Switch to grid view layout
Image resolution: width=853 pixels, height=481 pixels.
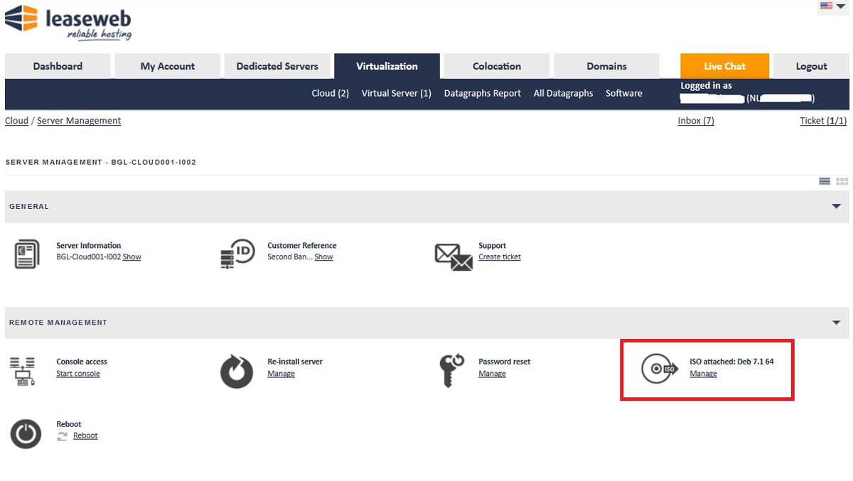[842, 181]
